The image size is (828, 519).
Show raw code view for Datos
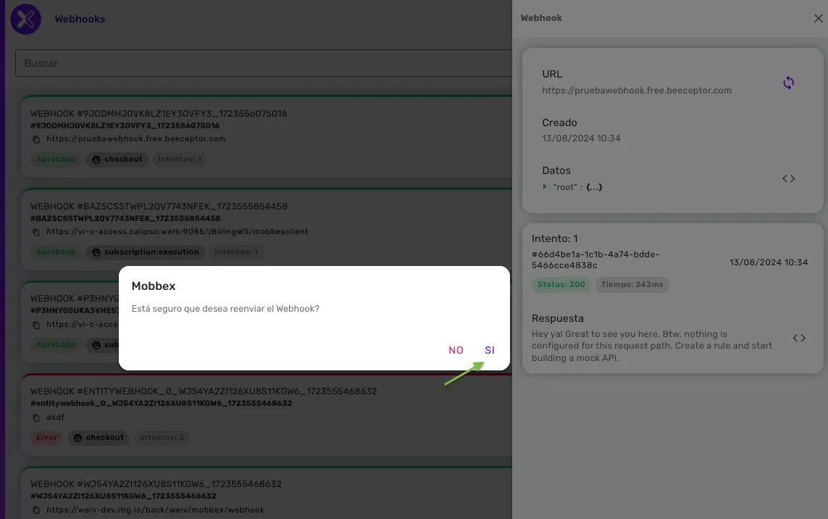tap(788, 178)
